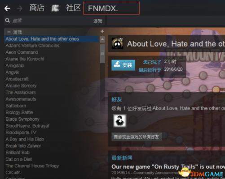Open the On Rusty Trails news headline

pyautogui.click(x=168, y=166)
